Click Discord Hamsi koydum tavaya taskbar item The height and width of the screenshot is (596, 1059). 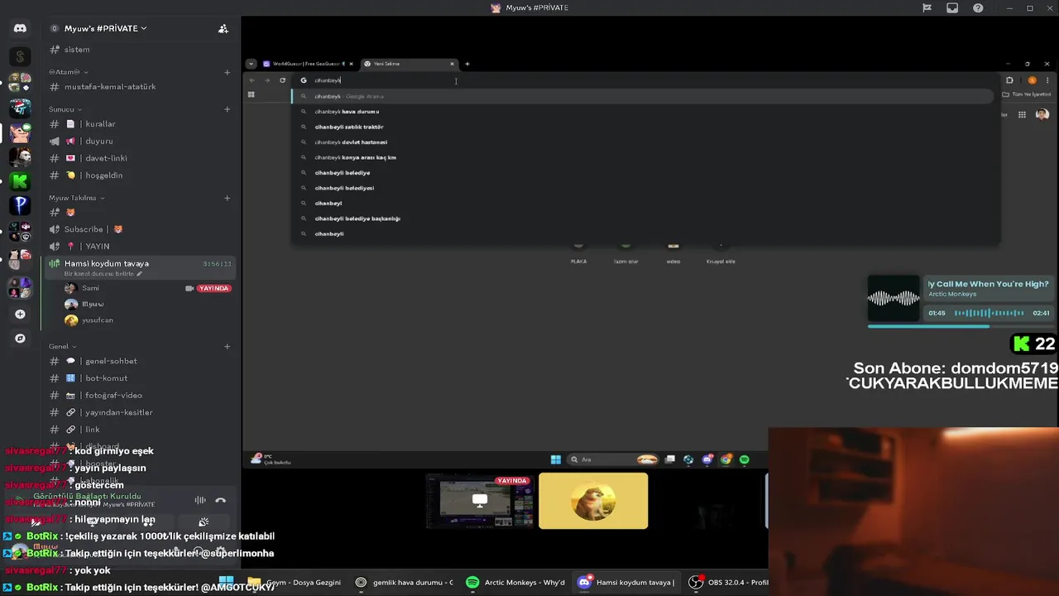click(x=626, y=583)
